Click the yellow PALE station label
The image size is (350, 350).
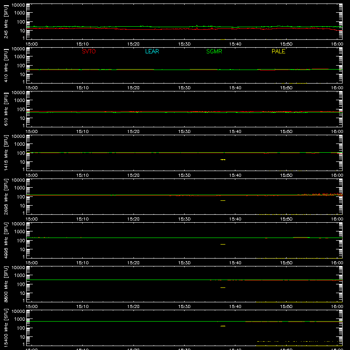click(278, 51)
